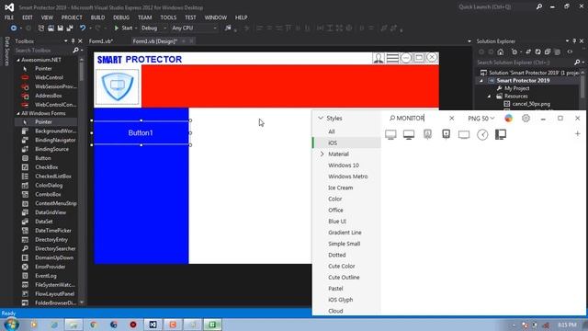
Task: Click the Navigate Backward toolbar icon
Action: tap(14, 29)
